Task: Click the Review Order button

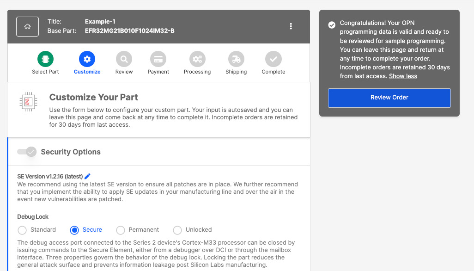Action: [389, 98]
